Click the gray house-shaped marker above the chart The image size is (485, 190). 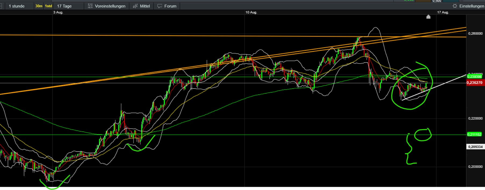tap(428, 17)
